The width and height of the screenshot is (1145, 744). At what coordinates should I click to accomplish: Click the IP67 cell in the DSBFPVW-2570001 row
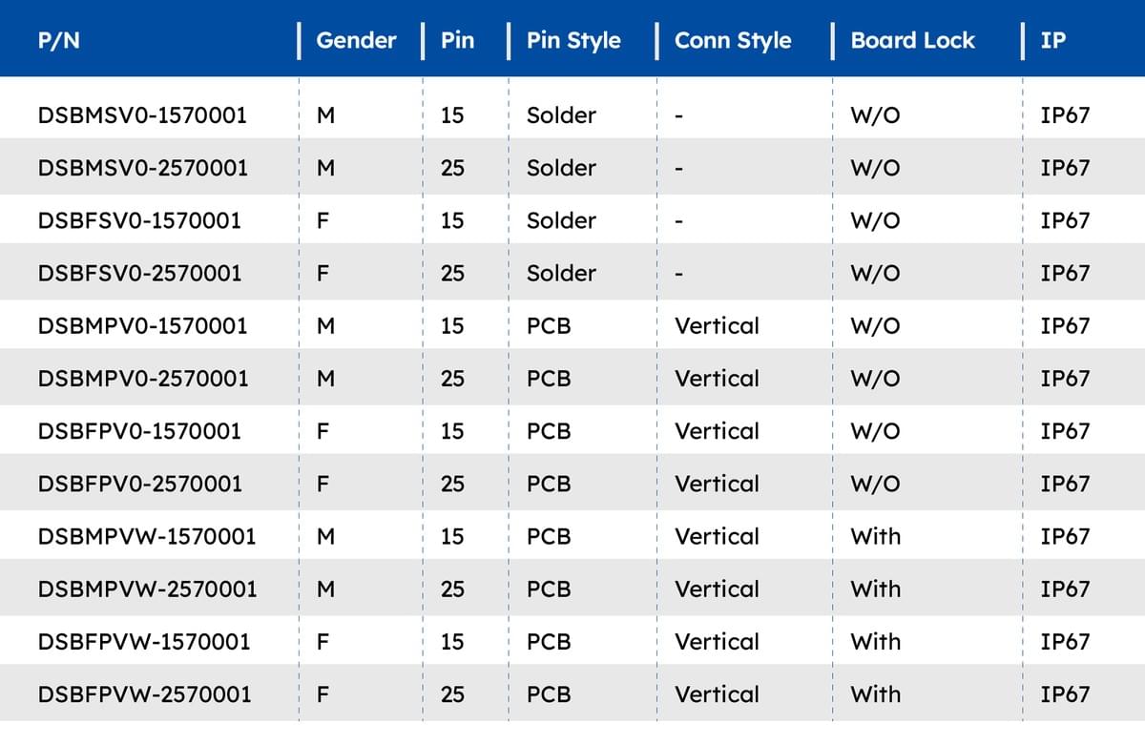tap(1065, 694)
